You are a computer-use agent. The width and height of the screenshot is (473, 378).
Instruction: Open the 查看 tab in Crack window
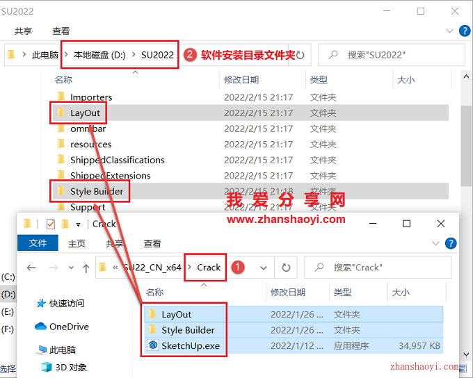tap(152, 243)
